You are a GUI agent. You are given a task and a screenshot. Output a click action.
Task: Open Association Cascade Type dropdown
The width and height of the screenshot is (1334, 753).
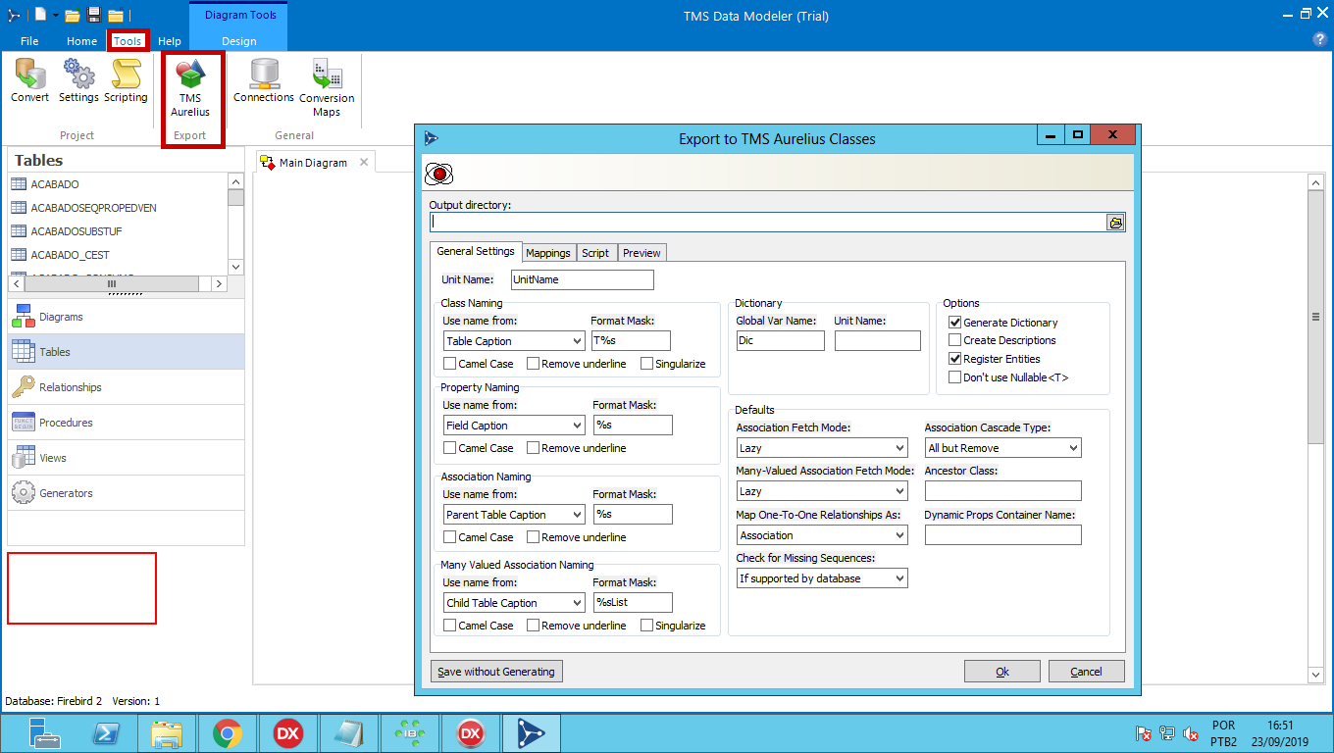[1002, 448]
